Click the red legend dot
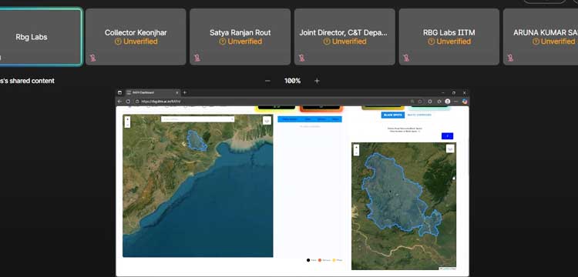This screenshot has height=277, width=578. (320, 260)
